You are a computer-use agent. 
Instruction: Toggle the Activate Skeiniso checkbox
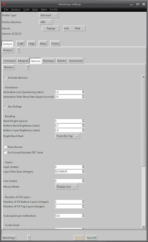(5, 78)
